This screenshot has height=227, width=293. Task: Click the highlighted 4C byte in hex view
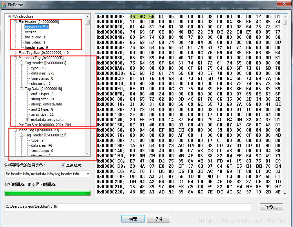[x=142, y=16]
